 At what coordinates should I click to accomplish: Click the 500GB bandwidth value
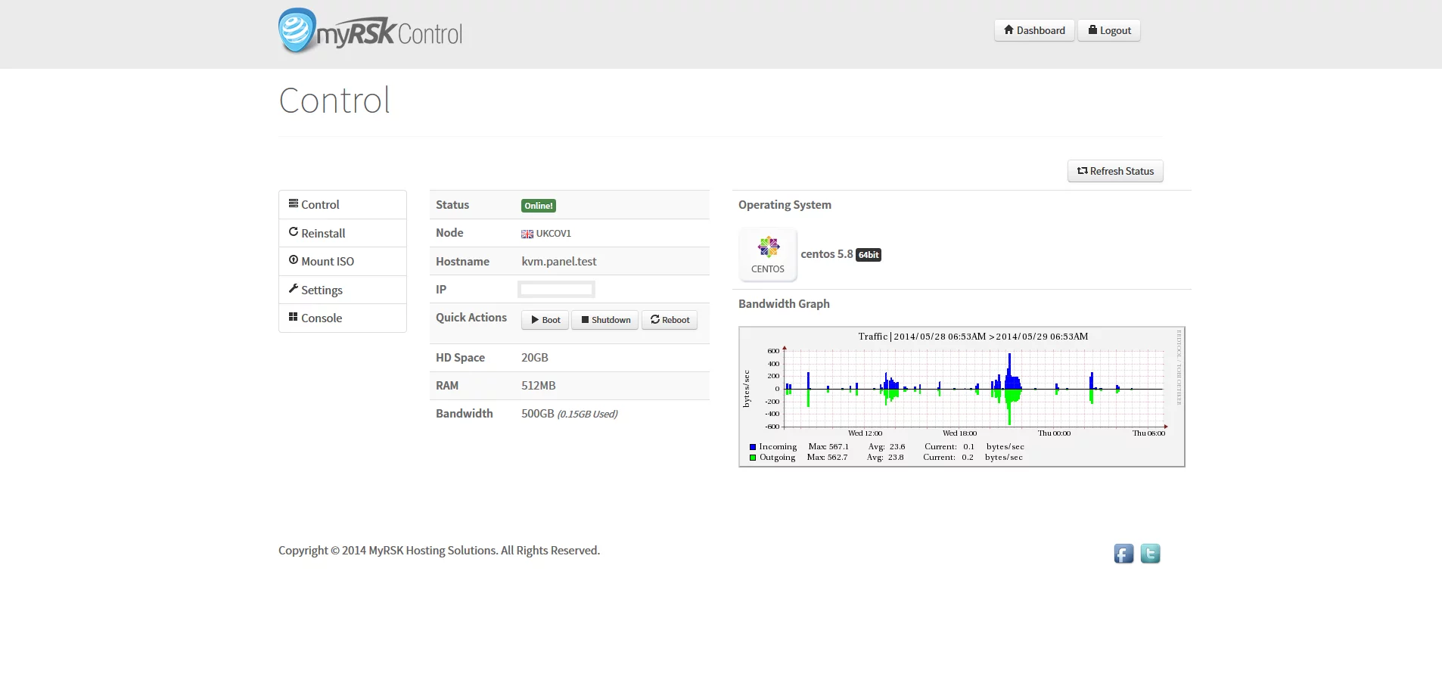coord(538,414)
